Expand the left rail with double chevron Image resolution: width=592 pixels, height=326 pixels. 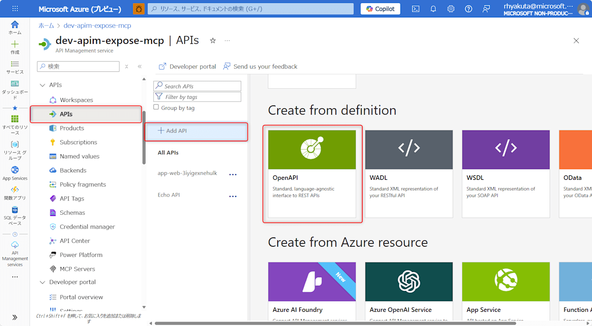click(x=15, y=317)
